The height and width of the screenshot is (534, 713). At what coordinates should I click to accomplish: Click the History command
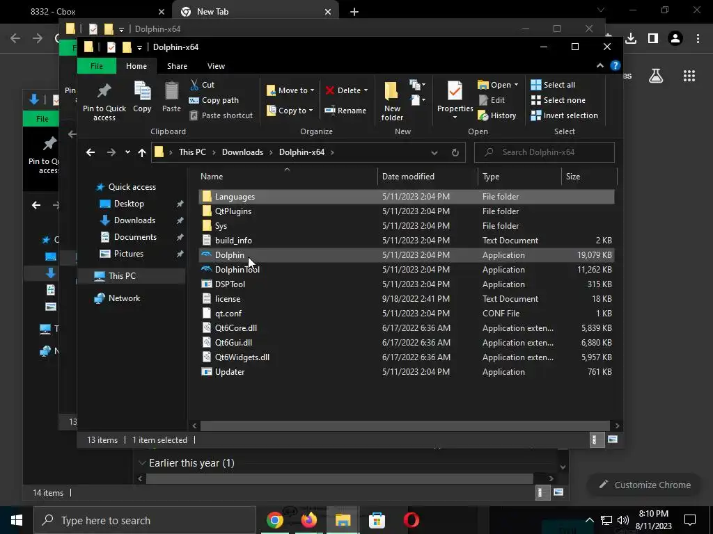pyautogui.click(x=497, y=115)
